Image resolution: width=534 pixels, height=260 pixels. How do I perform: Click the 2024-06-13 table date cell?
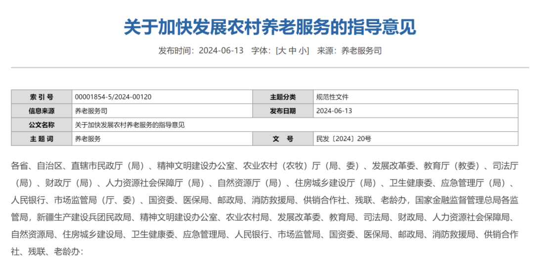[416, 111]
